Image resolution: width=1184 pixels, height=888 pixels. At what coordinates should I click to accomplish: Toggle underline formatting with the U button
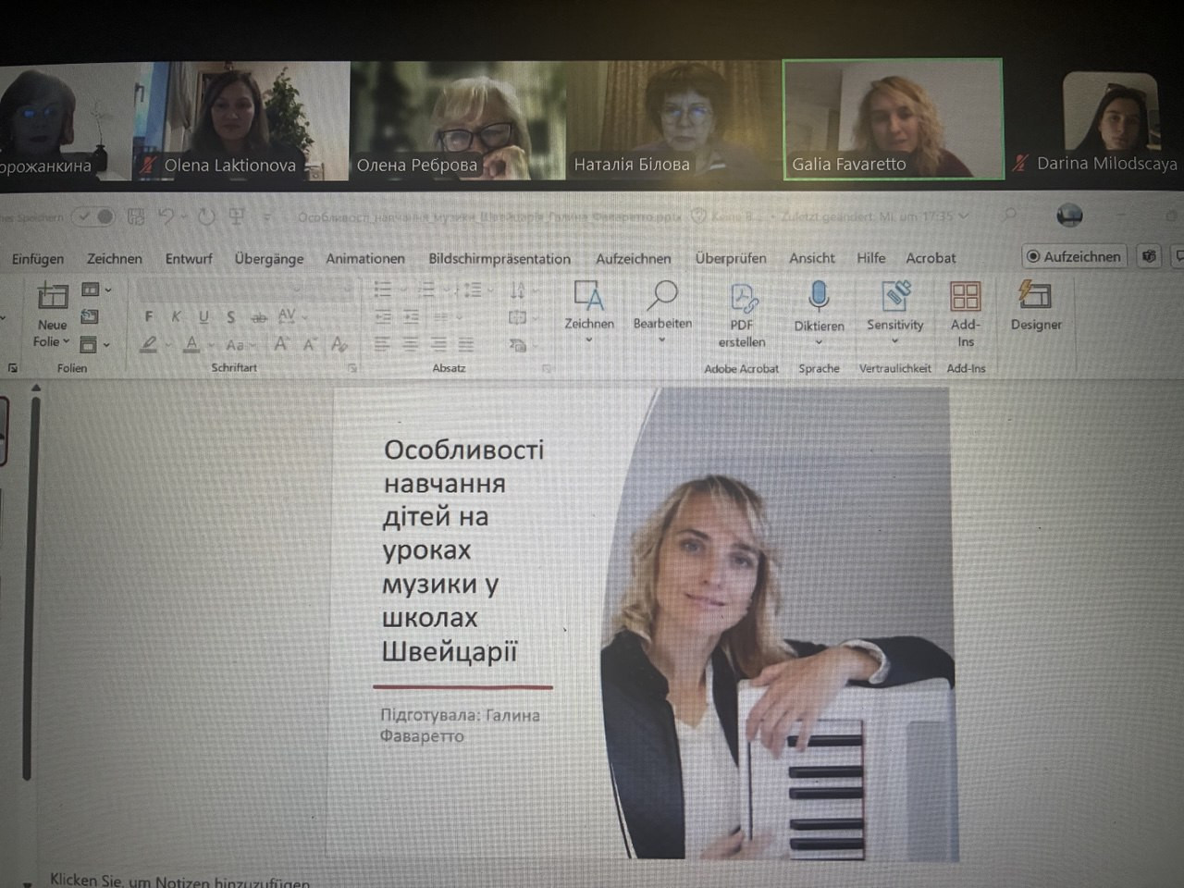click(203, 316)
